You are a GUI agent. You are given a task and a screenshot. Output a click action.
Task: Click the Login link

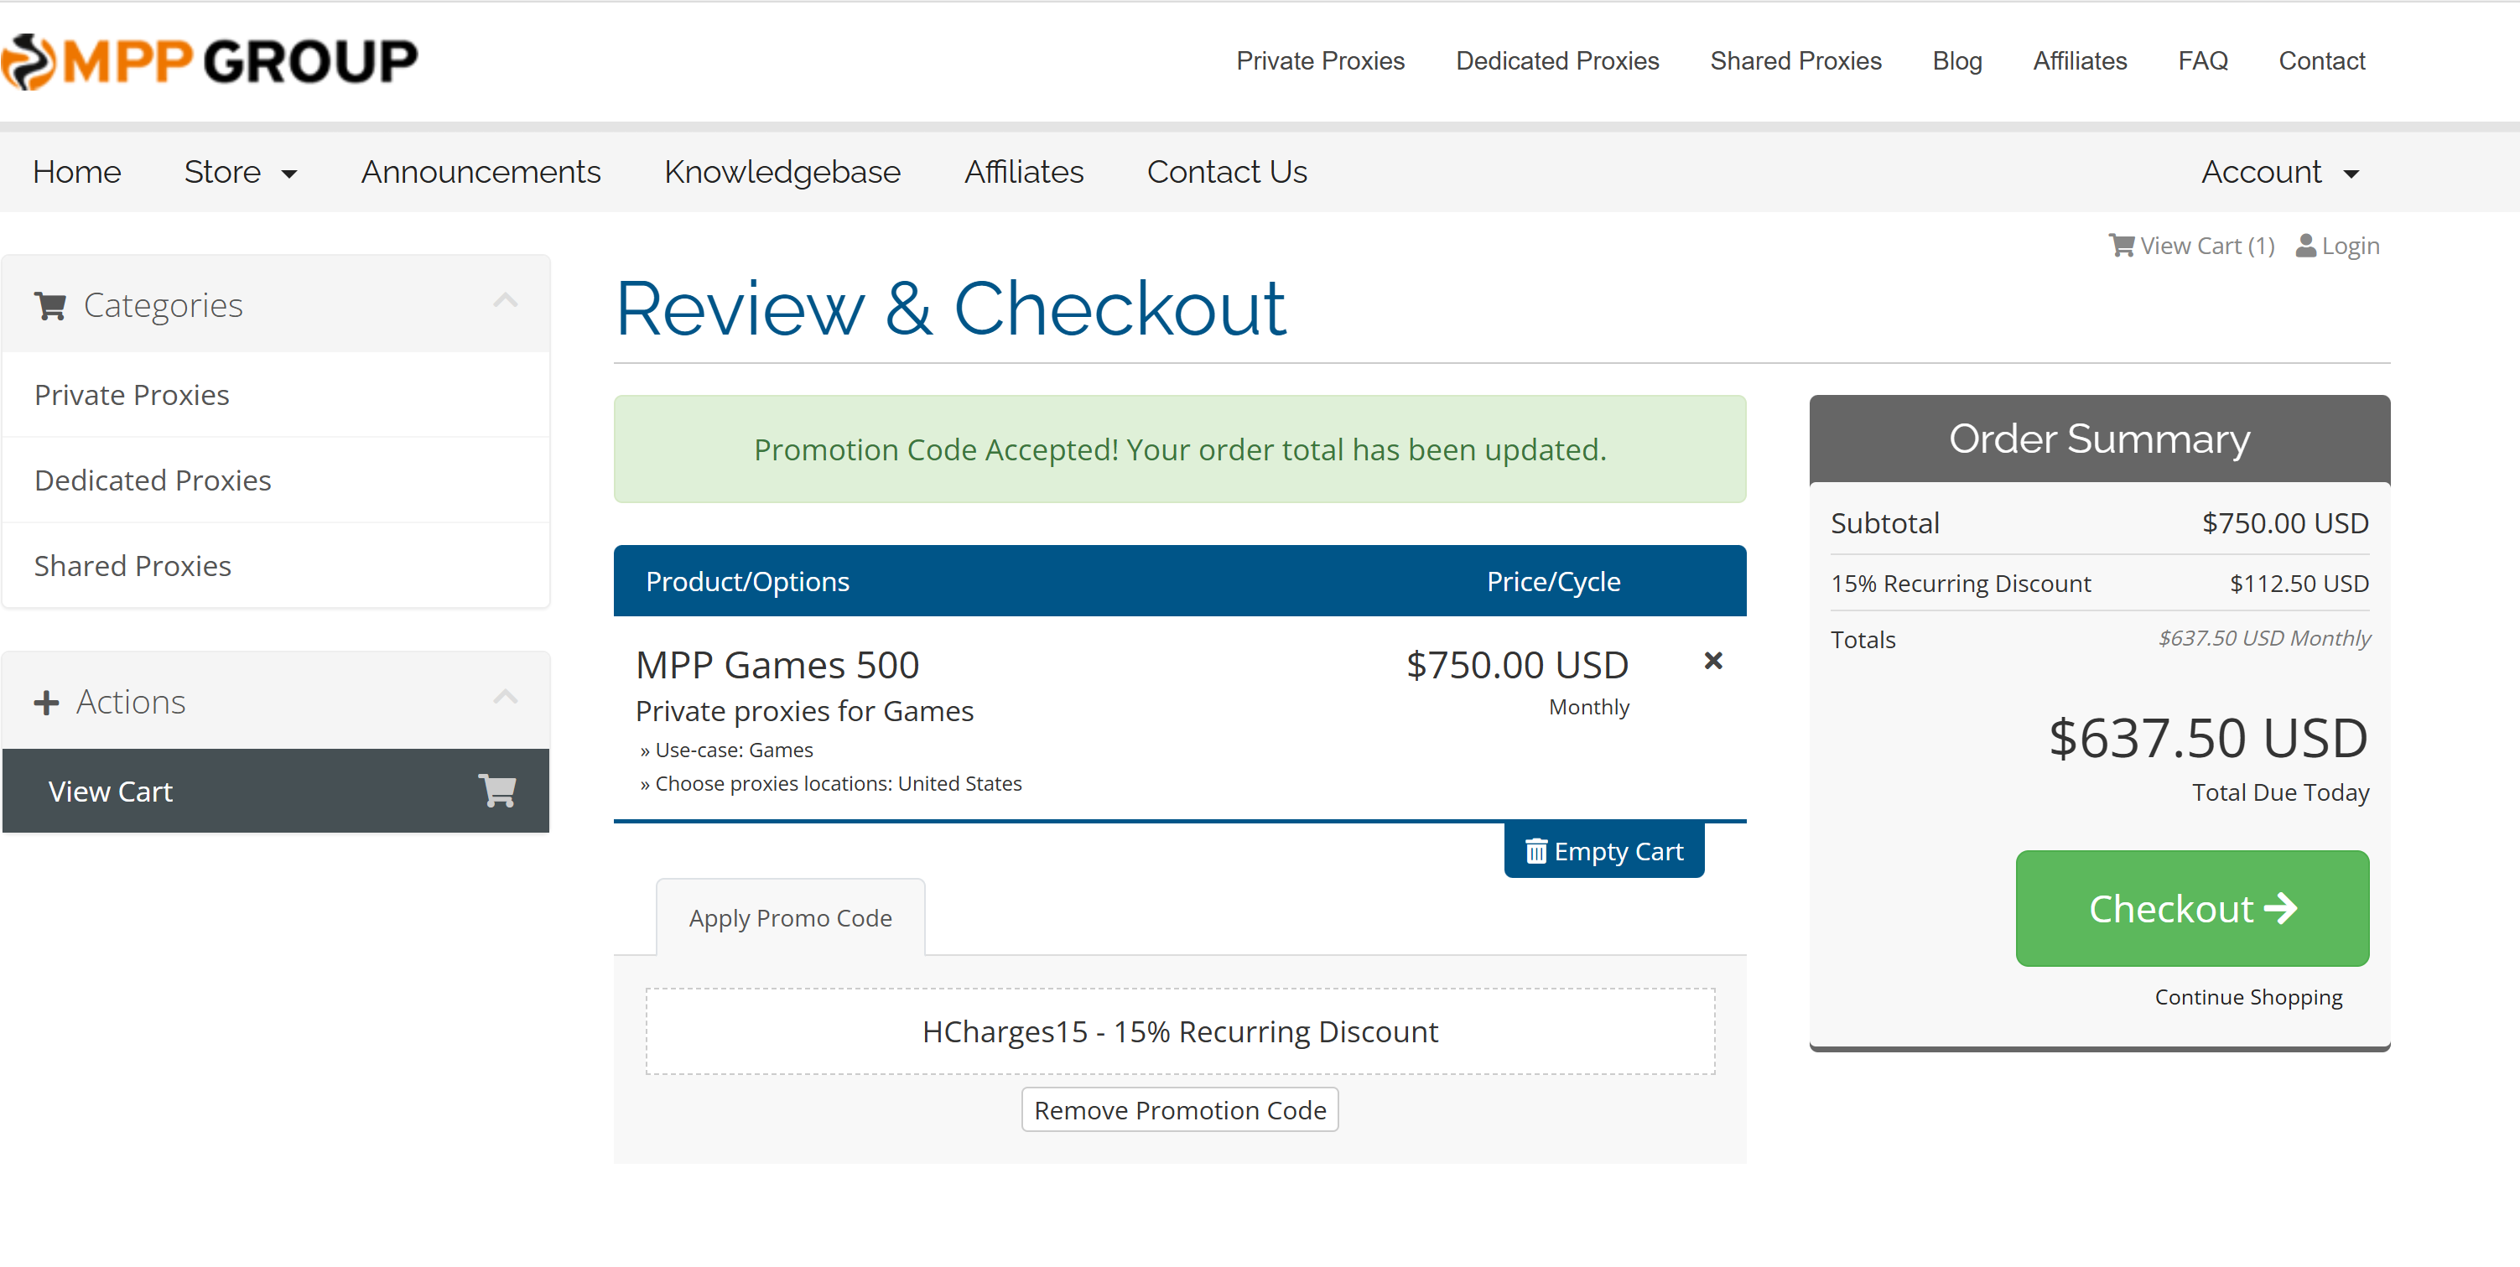pos(2337,246)
